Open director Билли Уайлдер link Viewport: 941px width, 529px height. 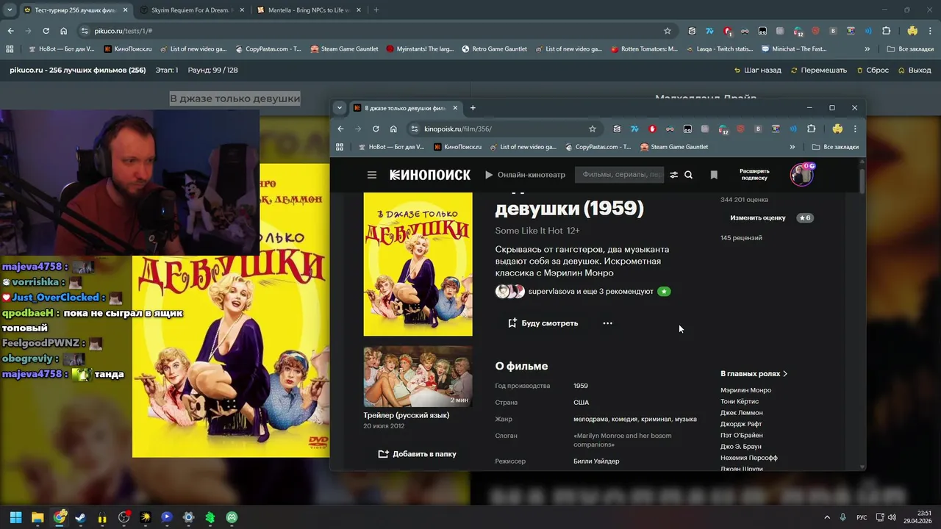(x=596, y=461)
